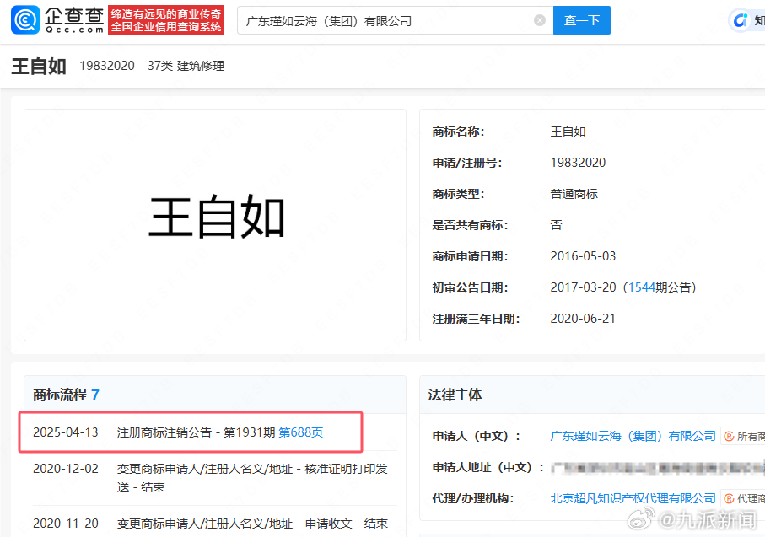Select the 普通商标 trademark type value

click(574, 194)
